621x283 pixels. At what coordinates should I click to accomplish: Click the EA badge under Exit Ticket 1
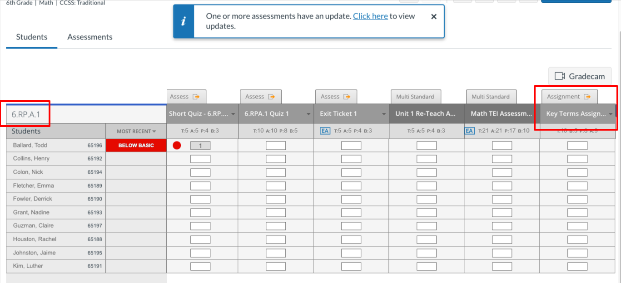coord(325,131)
